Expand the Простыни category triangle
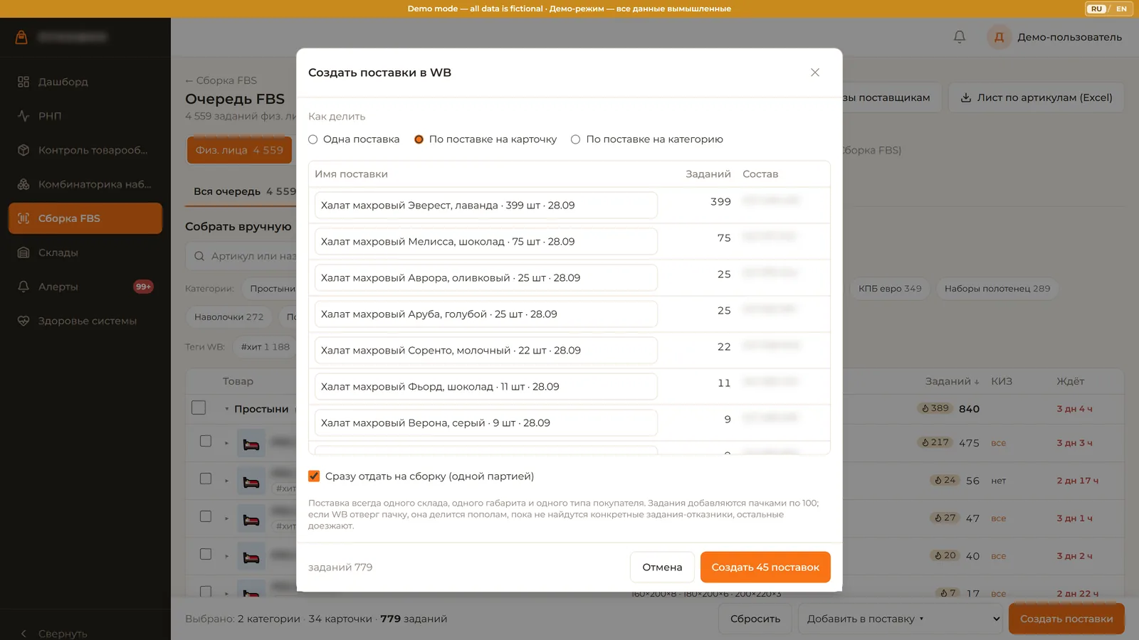The image size is (1139, 640). pos(227,410)
